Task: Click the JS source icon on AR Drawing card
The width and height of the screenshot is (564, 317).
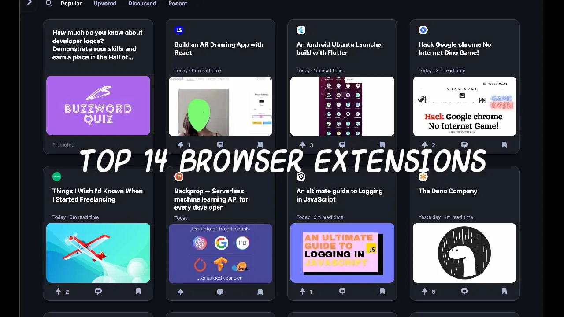Action: click(179, 30)
